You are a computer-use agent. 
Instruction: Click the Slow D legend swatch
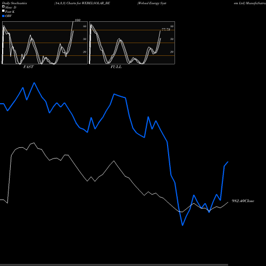[x=3, y=6]
